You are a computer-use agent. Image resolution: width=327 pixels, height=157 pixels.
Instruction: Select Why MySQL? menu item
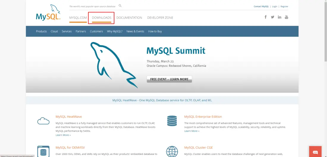tap(115, 31)
